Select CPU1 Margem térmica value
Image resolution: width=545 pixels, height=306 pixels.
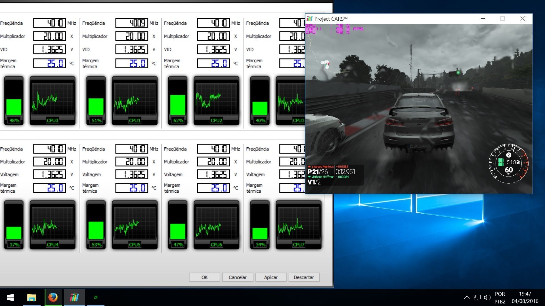(132, 63)
